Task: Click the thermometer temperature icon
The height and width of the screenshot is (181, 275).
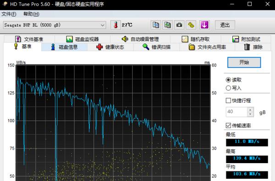Action: pos(115,25)
